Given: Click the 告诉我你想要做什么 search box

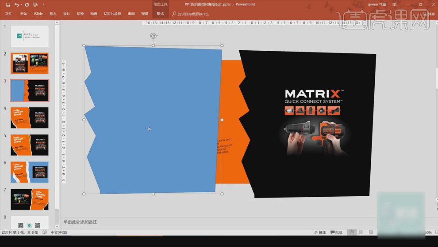Looking at the screenshot, I should point(193,14).
